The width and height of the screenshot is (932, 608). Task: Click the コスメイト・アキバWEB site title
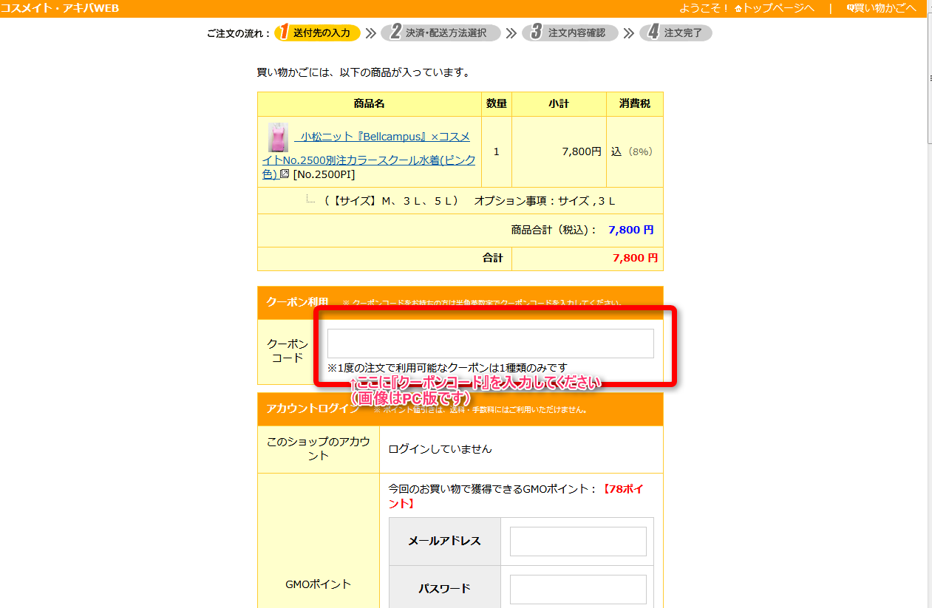coord(60,8)
